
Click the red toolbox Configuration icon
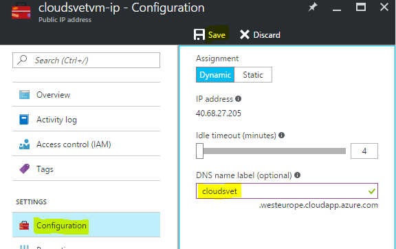click(x=24, y=225)
